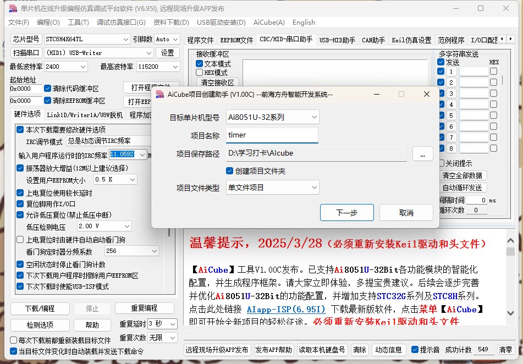Open the 编程(O) menu
This screenshot has width=523, height=364.
pos(48,23)
